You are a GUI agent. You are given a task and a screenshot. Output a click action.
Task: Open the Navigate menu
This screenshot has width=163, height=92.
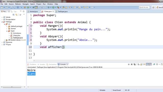[25, 4]
